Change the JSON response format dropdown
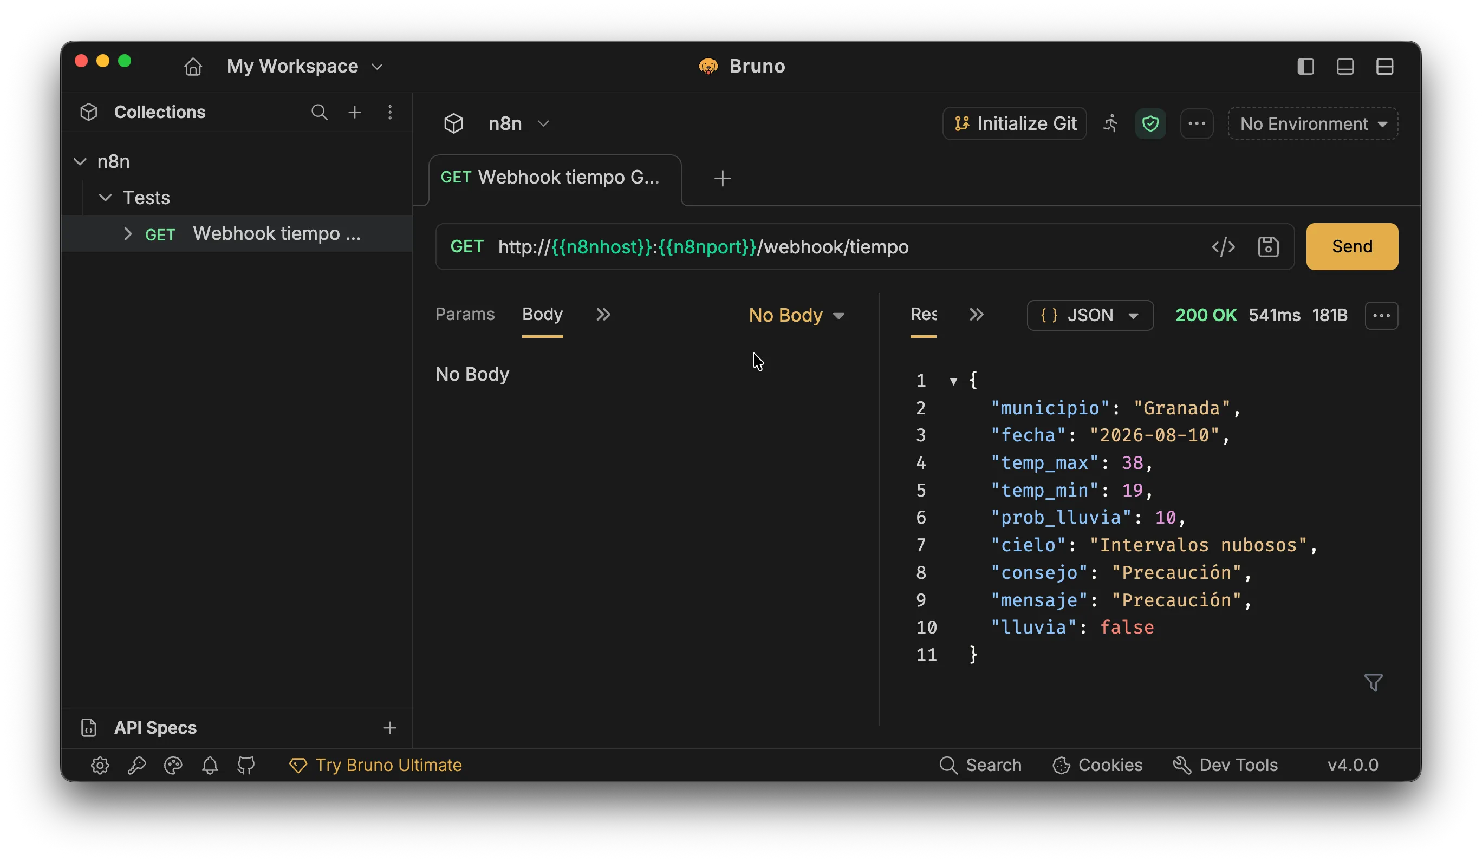This screenshot has height=862, width=1482. (x=1090, y=316)
